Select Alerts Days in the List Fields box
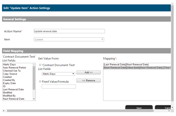 tap(9, 65)
